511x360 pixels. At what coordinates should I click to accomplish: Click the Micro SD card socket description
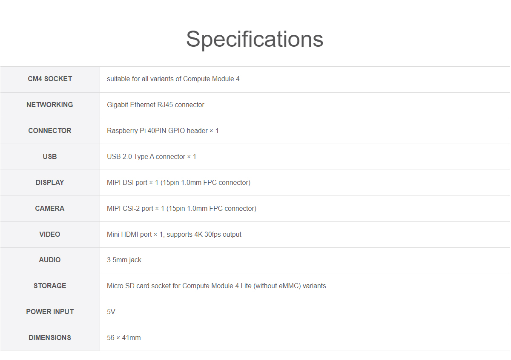(216, 286)
